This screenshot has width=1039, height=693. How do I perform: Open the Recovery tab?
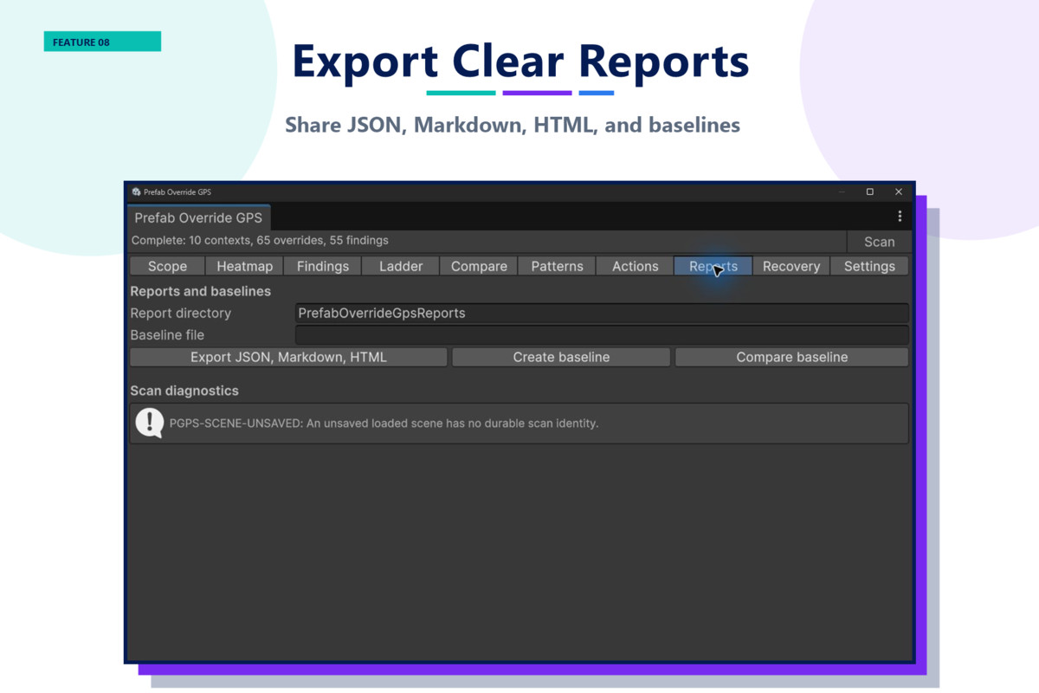(791, 266)
